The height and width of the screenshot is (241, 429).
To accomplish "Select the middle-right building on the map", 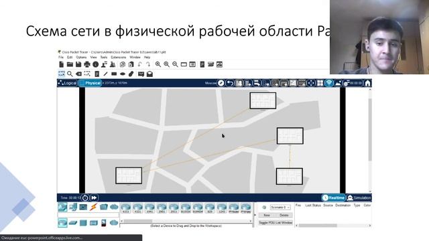I will (x=290, y=136).
